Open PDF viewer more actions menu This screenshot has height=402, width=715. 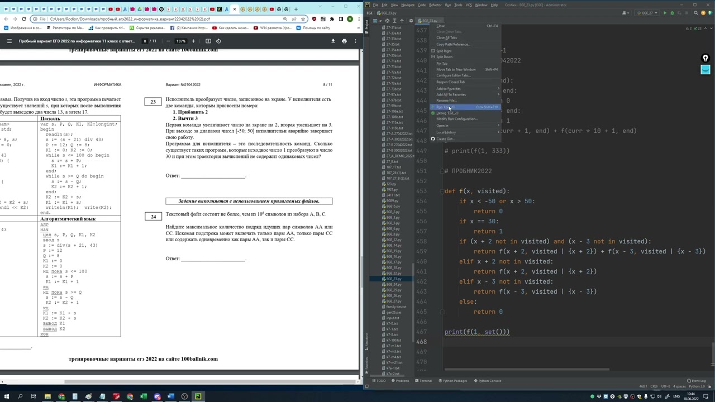(355, 41)
